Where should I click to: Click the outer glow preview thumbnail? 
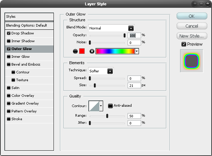(191, 61)
